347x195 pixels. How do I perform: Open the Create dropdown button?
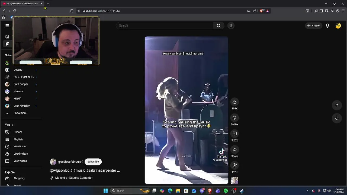(313, 25)
